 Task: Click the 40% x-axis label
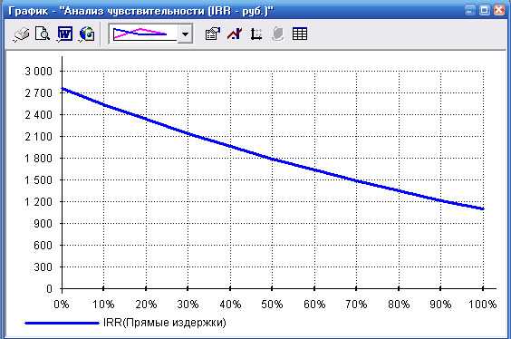230,305
